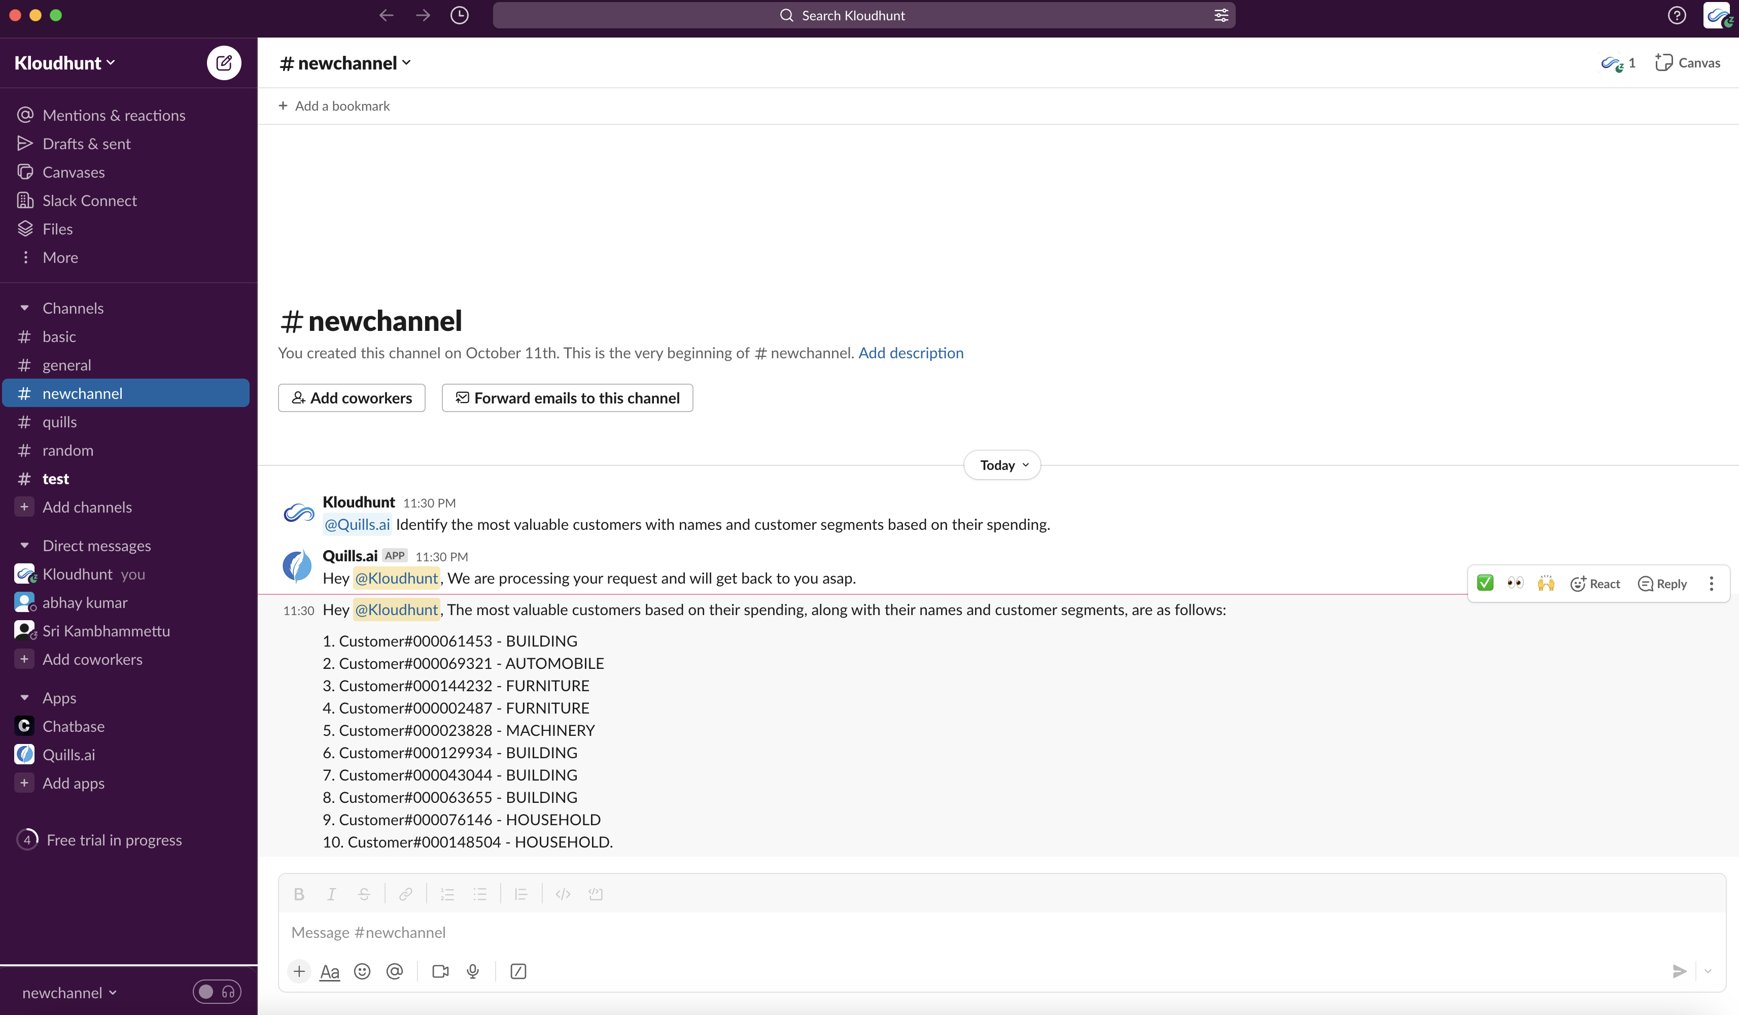This screenshot has height=1015, width=1739.
Task: Click the search filter sliders icon
Action: (1221, 15)
